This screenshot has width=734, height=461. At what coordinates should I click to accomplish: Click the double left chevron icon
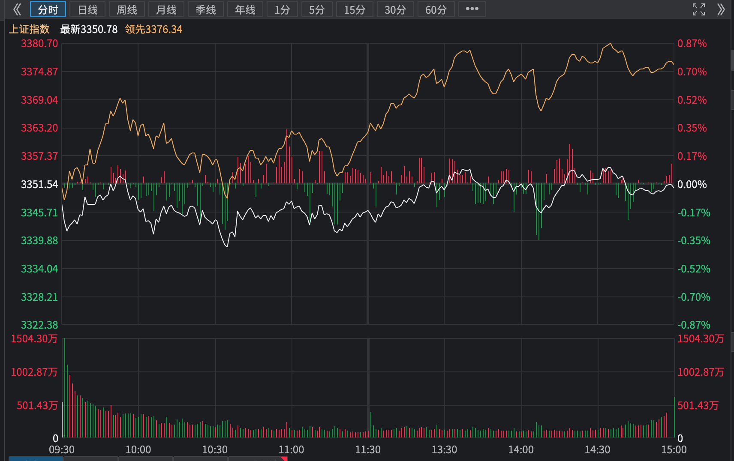tap(17, 9)
